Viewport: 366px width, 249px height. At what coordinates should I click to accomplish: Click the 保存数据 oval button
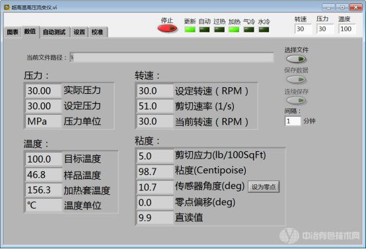point(296,80)
